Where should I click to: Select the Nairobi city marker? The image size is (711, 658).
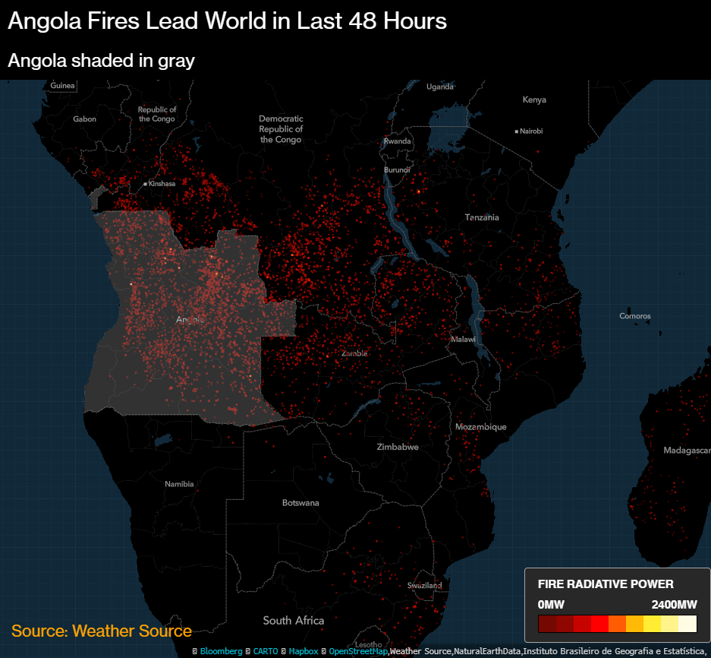(518, 130)
